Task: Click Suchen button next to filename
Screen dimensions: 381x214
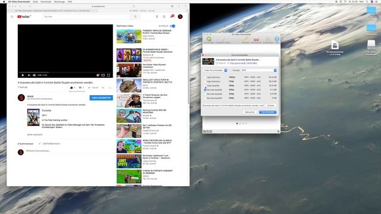Action: point(271,106)
